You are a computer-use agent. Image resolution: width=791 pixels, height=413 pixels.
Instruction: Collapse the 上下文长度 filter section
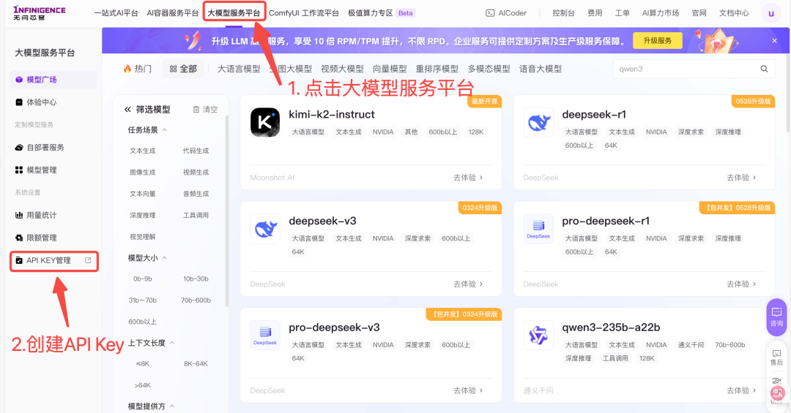[172, 343]
